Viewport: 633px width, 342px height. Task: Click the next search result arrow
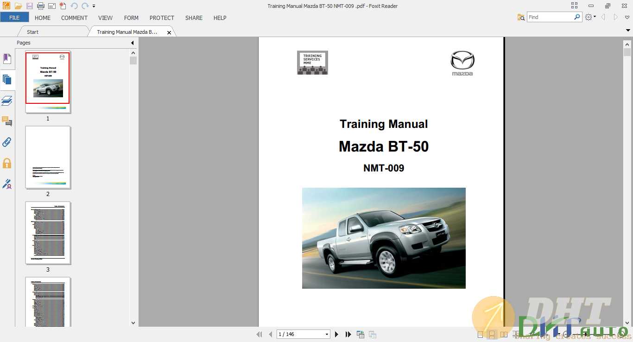[616, 17]
